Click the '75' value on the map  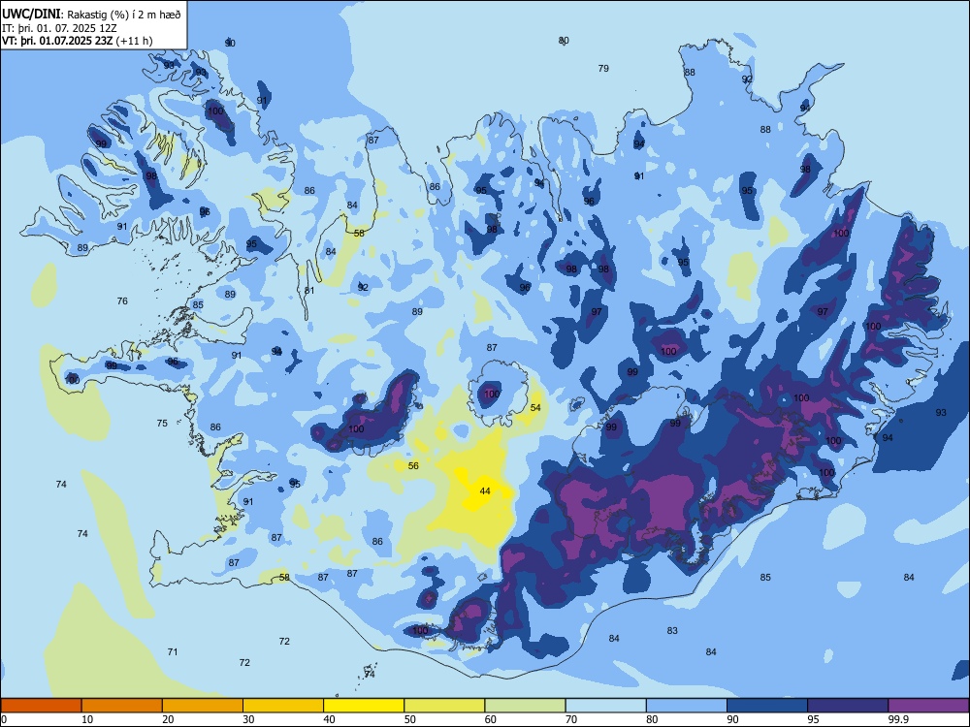click(x=162, y=424)
